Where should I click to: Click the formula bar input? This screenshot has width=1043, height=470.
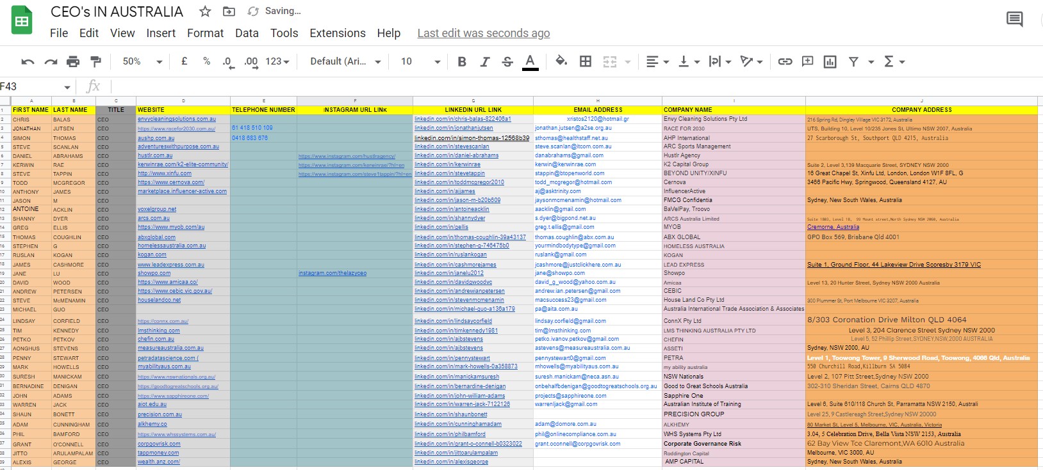point(577,86)
